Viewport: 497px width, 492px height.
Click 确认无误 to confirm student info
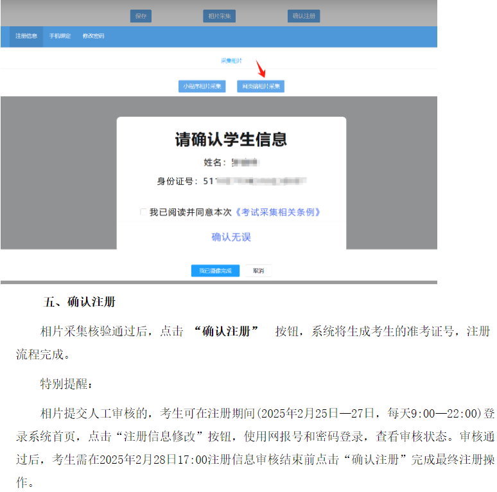(x=231, y=237)
